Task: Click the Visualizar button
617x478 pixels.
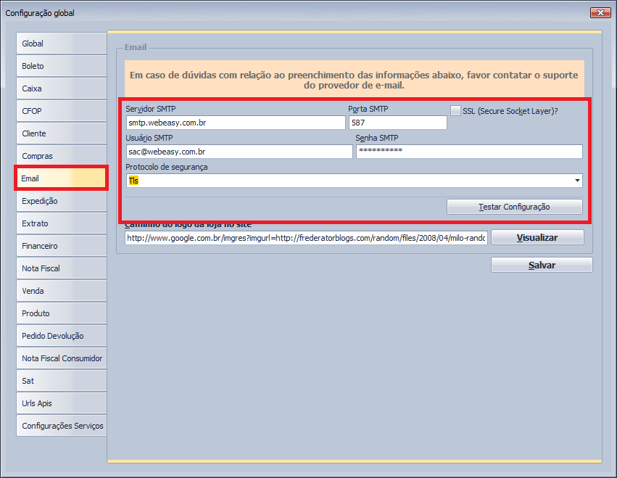Action: coord(537,238)
